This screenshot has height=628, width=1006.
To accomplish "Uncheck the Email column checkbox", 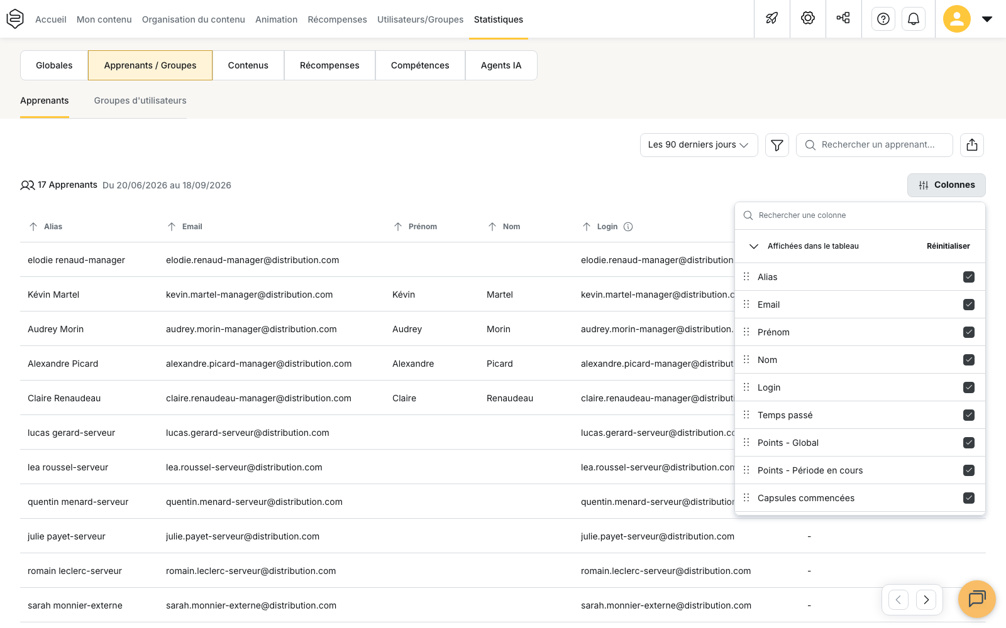I will pos(969,305).
